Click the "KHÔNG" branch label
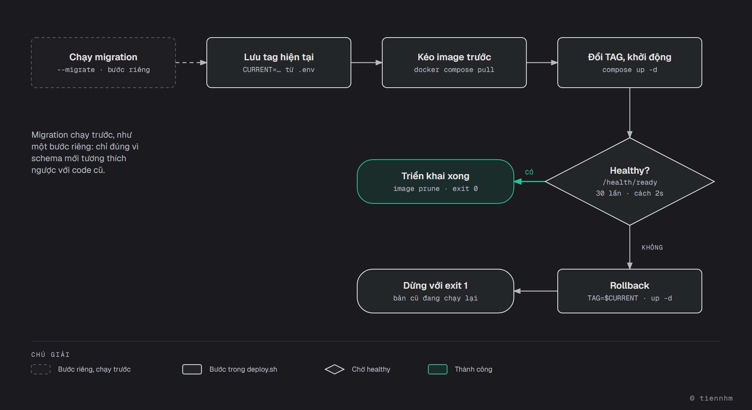752x410 pixels. click(652, 247)
